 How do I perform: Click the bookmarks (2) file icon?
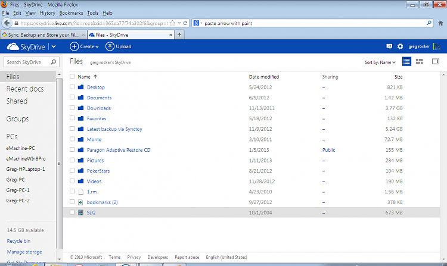click(x=80, y=202)
